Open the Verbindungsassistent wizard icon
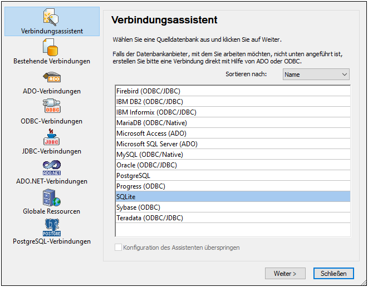The image size is (368, 287). point(52,17)
